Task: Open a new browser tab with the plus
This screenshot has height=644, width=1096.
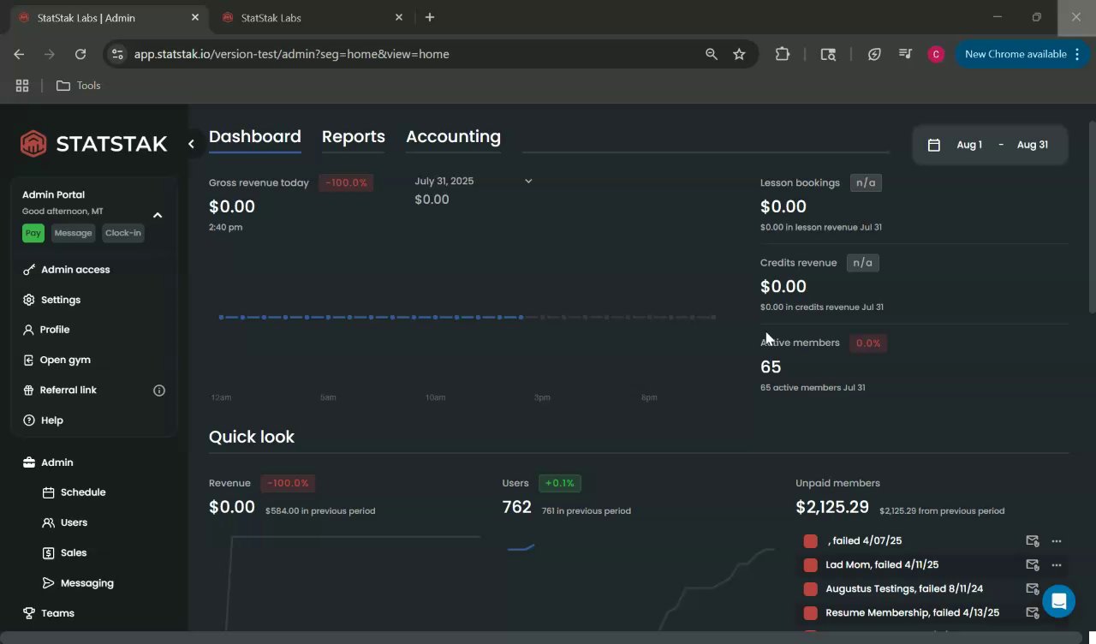Action: pyautogui.click(x=430, y=17)
